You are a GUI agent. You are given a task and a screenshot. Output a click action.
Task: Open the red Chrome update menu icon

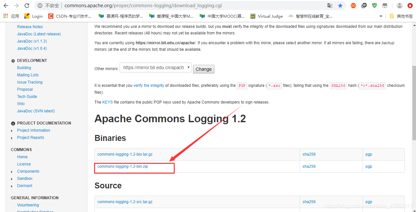[410, 6]
